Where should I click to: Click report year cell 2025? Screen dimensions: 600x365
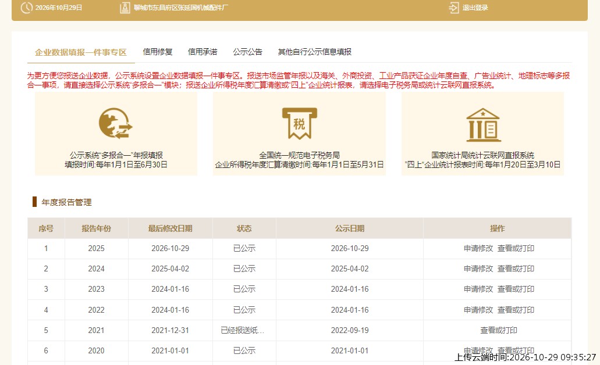pos(97,248)
